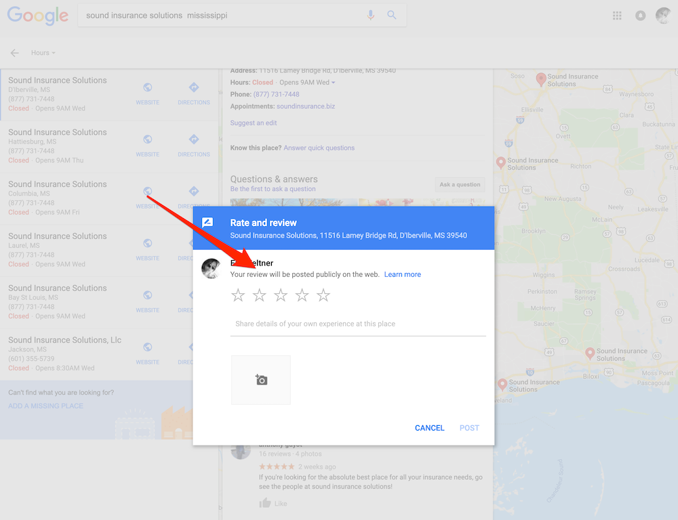
Task: Rate five stars in review dialog
Action: (x=323, y=295)
